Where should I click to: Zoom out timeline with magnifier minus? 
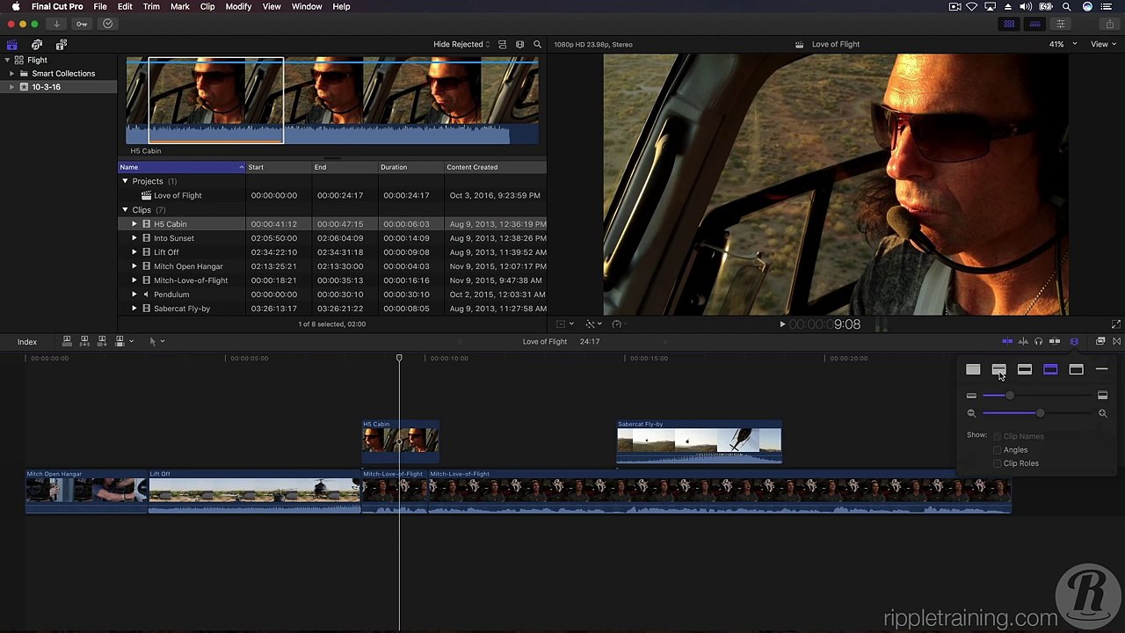point(971,413)
